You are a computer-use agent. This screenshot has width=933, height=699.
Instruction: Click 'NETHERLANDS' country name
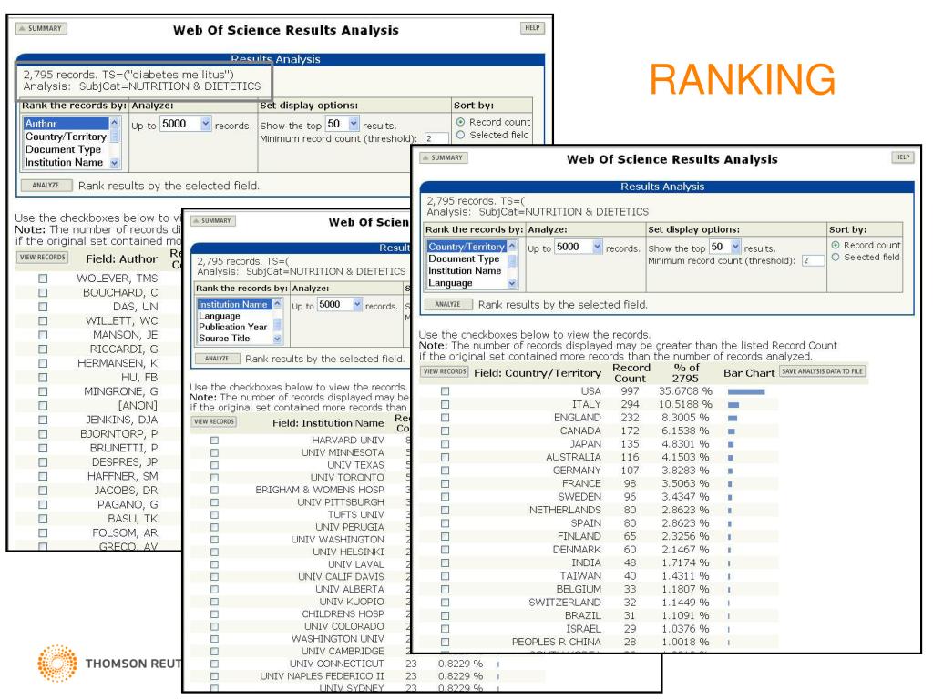(x=565, y=510)
